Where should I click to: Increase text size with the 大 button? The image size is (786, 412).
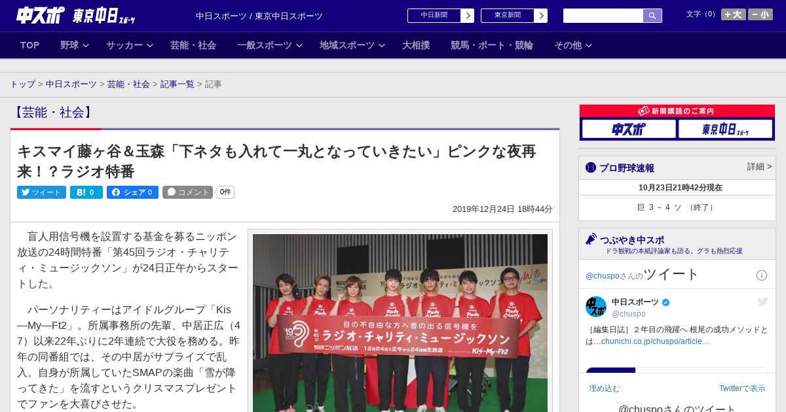click(x=733, y=14)
